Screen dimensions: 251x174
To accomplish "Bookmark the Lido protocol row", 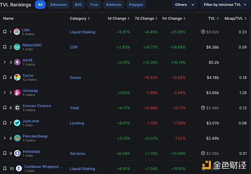I will (x=5, y=32).
